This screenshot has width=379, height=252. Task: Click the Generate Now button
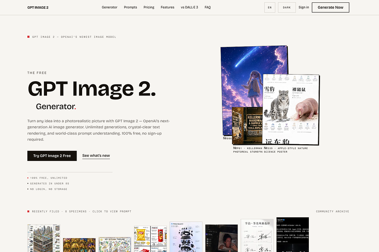point(331,7)
